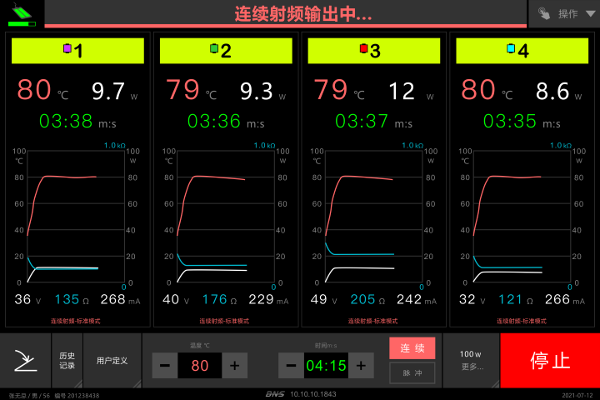
Task: Click channel 1 voltage value 36 V
Action: coord(27,299)
